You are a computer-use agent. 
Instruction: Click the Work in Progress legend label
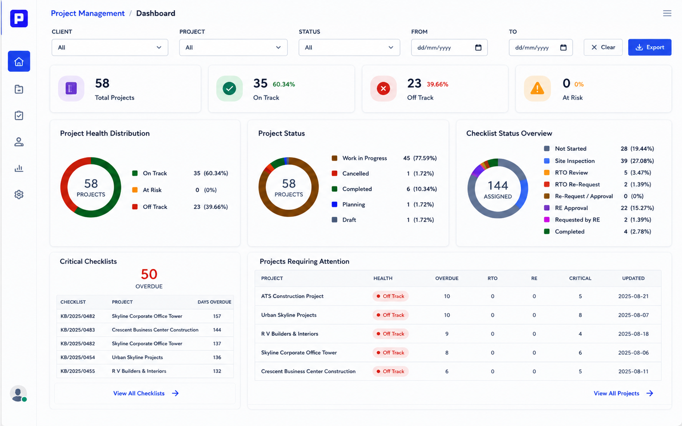(x=365, y=158)
